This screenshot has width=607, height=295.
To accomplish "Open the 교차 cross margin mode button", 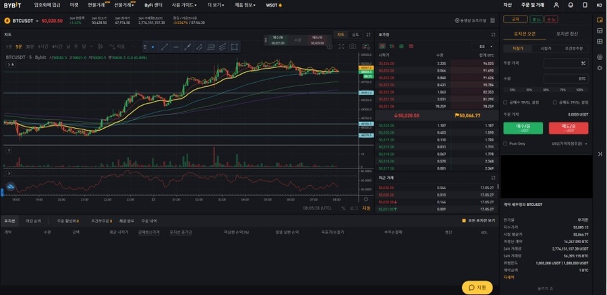I will coord(515,19).
